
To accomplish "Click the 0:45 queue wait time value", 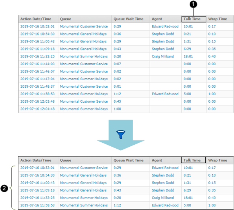I will pos(117,101).
